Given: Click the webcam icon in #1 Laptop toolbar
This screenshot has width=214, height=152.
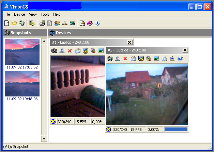Looking at the screenshot, I should click(x=62, y=51).
